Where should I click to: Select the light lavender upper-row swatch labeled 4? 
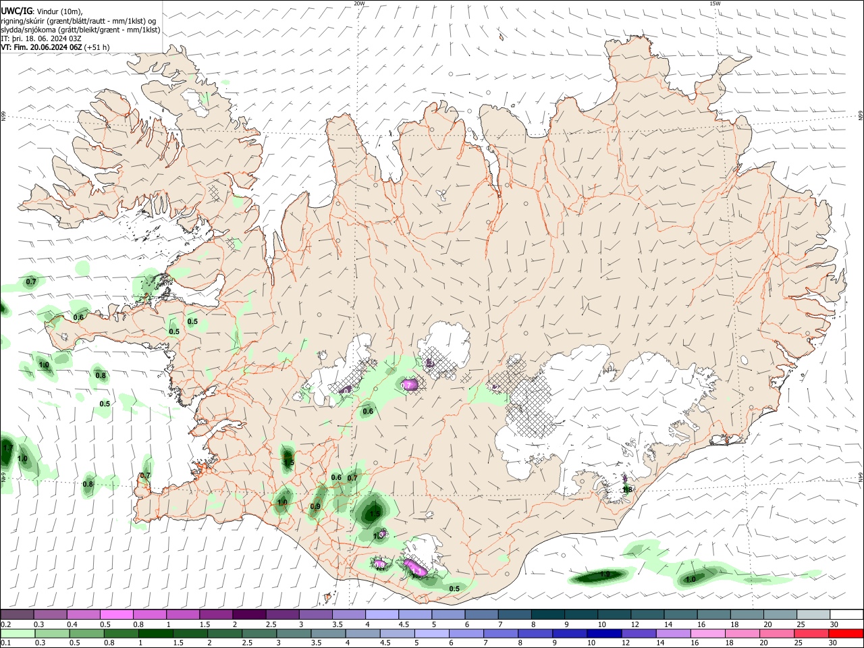pos(381,614)
